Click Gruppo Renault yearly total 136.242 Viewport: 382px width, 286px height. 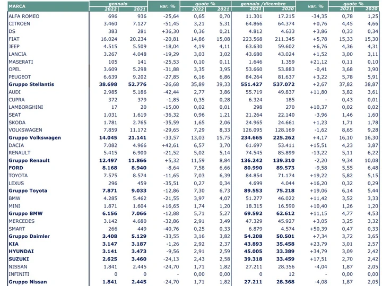[x=251, y=161]
